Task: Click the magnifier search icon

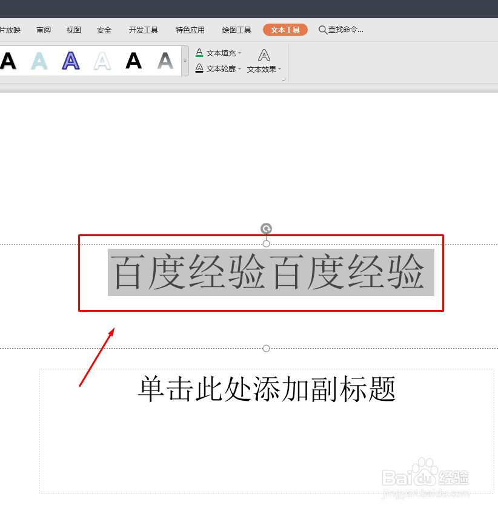Action: click(322, 30)
